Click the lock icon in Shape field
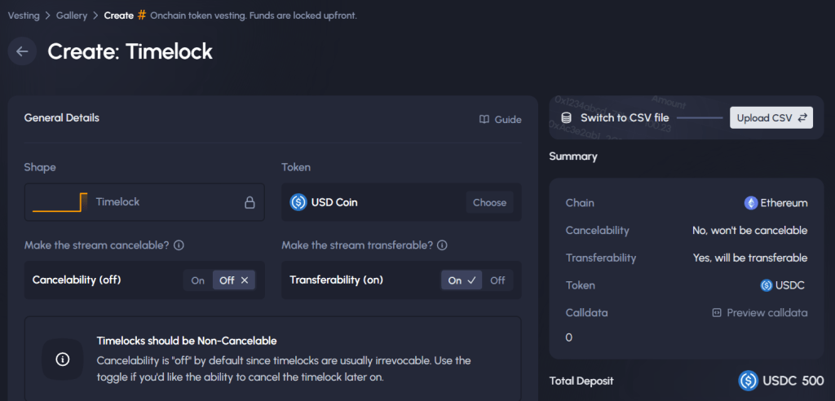The height and width of the screenshot is (401, 835). point(250,202)
